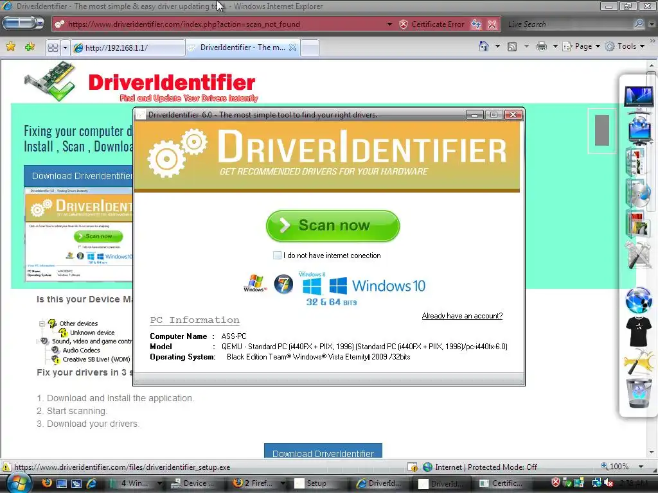
Task: Click the status bar popup blocker icon
Action: pos(413,467)
